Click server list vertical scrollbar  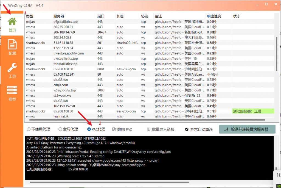(x=277, y=54)
